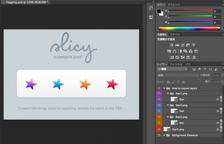Screen dimensions: 224x144
Task: Filter layers by type layers (T icon)
Action: pos(205,69)
